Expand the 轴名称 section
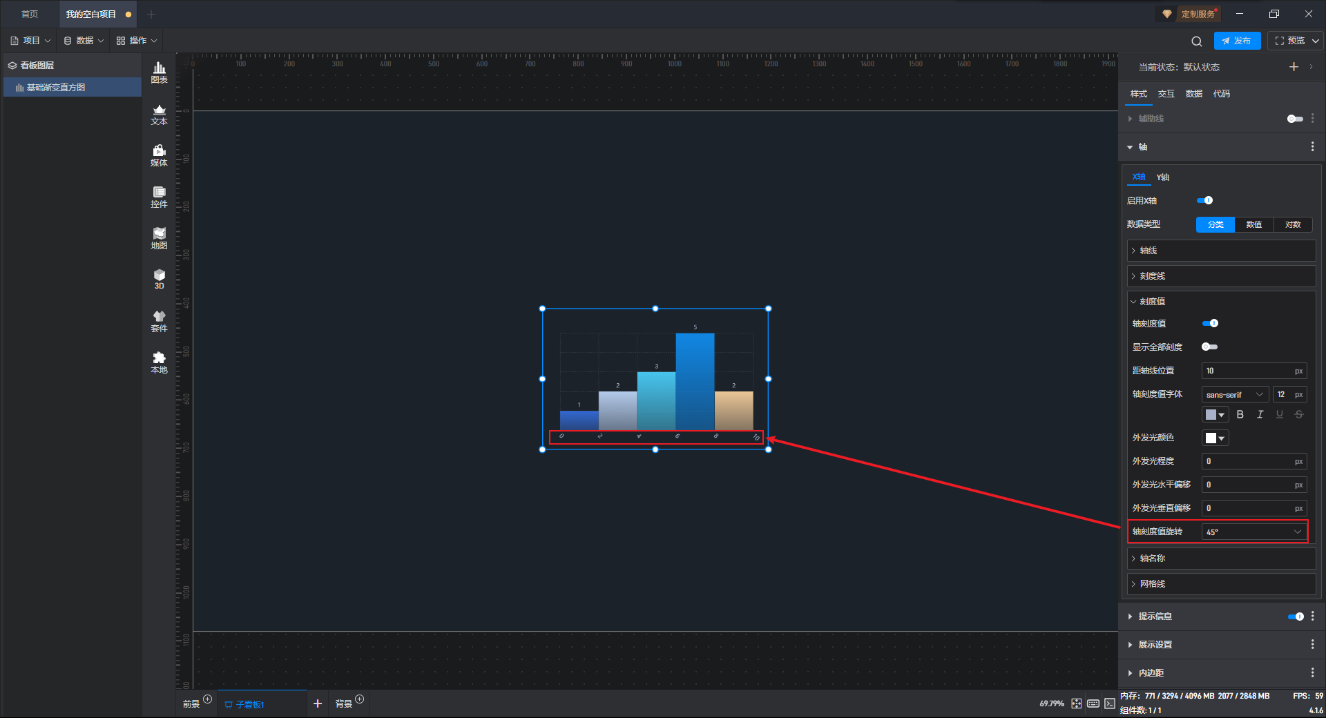This screenshot has width=1326, height=718. [x=1221, y=559]
